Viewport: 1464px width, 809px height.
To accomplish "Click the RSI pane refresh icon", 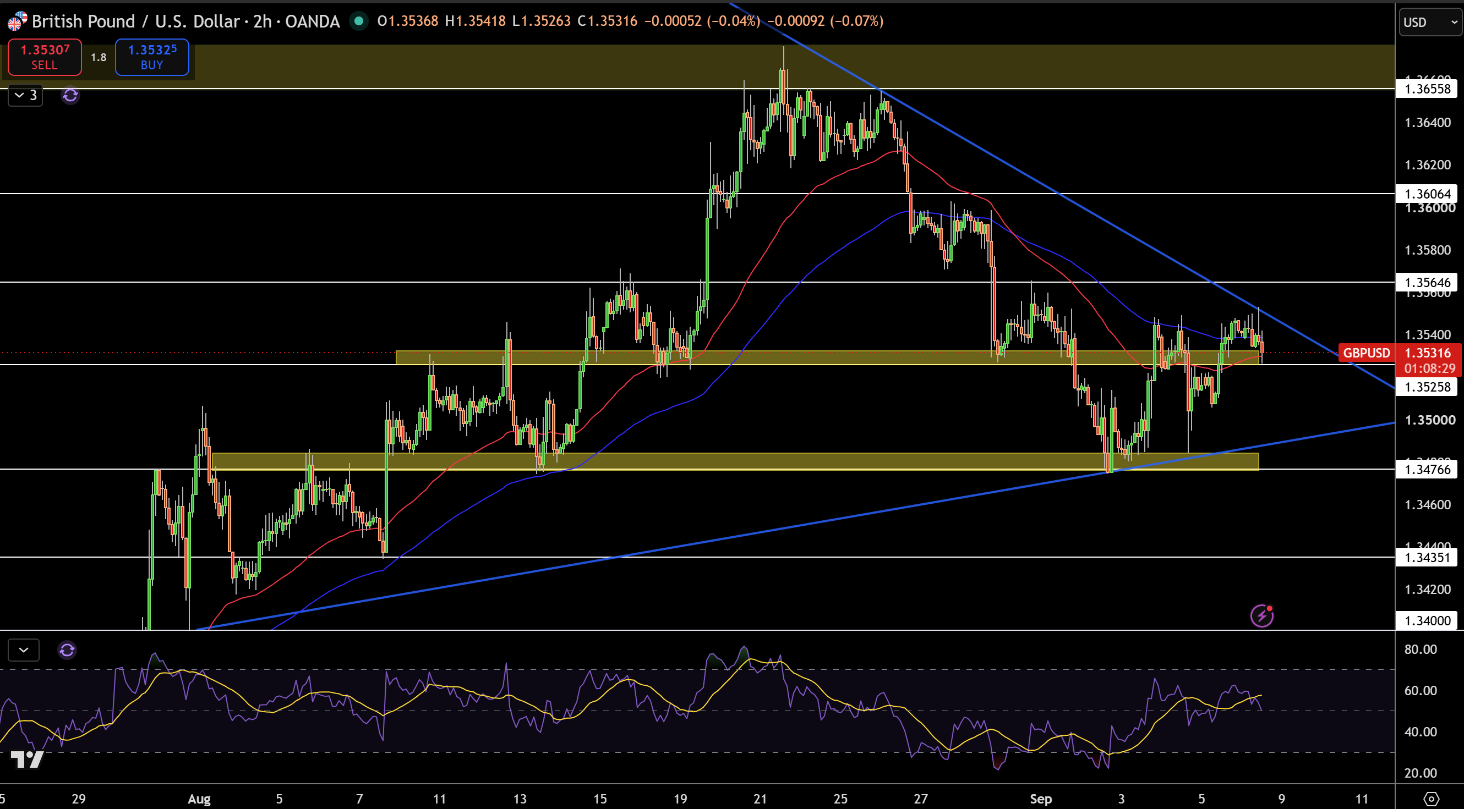I will (67, 650).
